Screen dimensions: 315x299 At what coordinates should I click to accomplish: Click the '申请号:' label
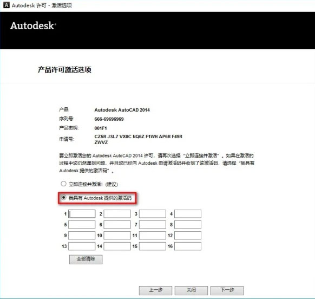point(67,139)
